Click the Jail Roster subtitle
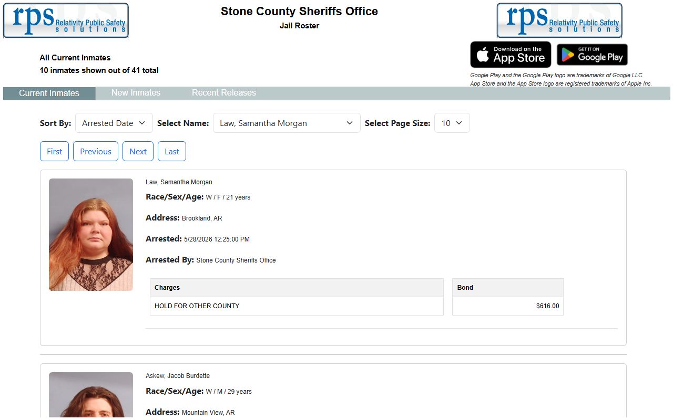Screen dimensions: 673x420 coord(299,26)
